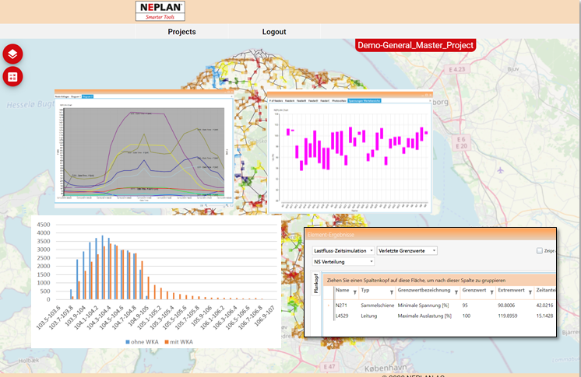
Task: Click the Grenzwertbezeichnung column header
Action: (424, 290)
